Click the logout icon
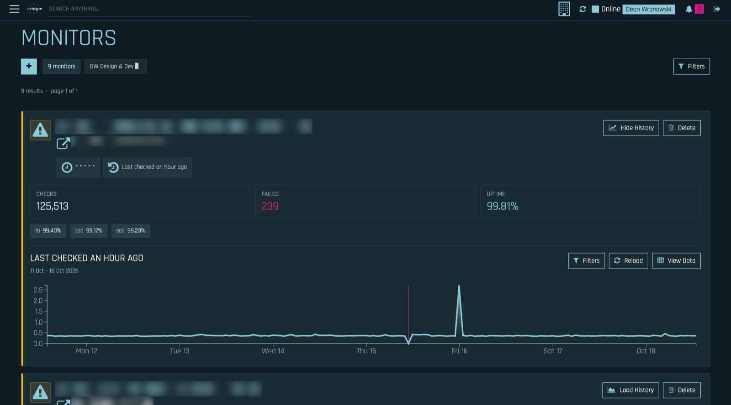 click(x=717, y=9)
